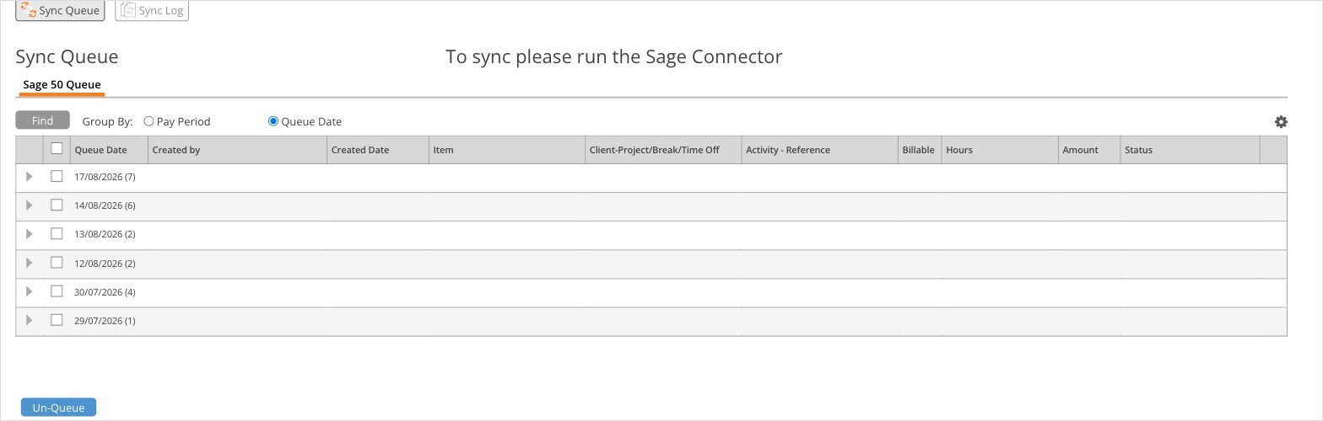Click the 'To sync please run the Sage Connector' message
This screenshot has width=1323, height=421.
[614, 56]
